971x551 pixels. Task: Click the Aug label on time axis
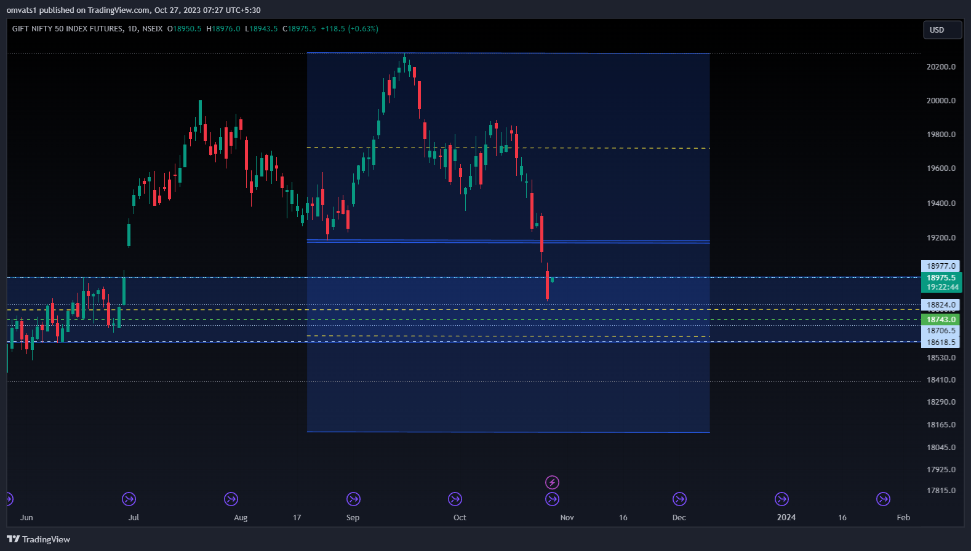coord(241,517)
